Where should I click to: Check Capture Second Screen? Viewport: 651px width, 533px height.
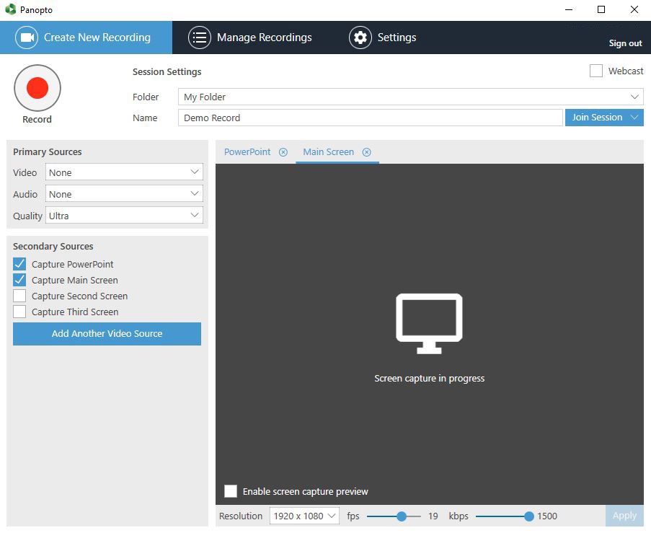(x=19, y=296)
